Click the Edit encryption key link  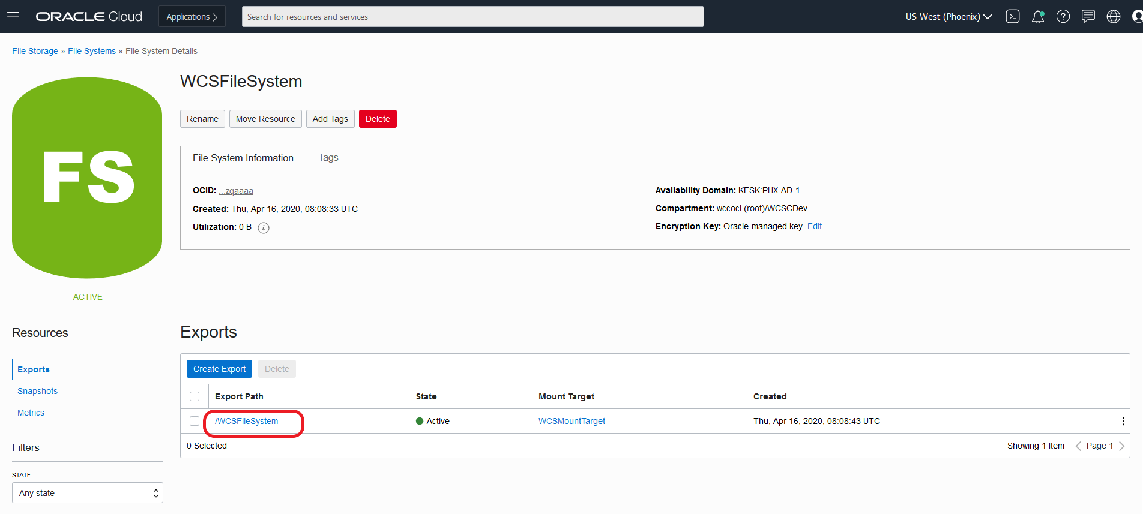pyautogui.click(x=815, y=226)
